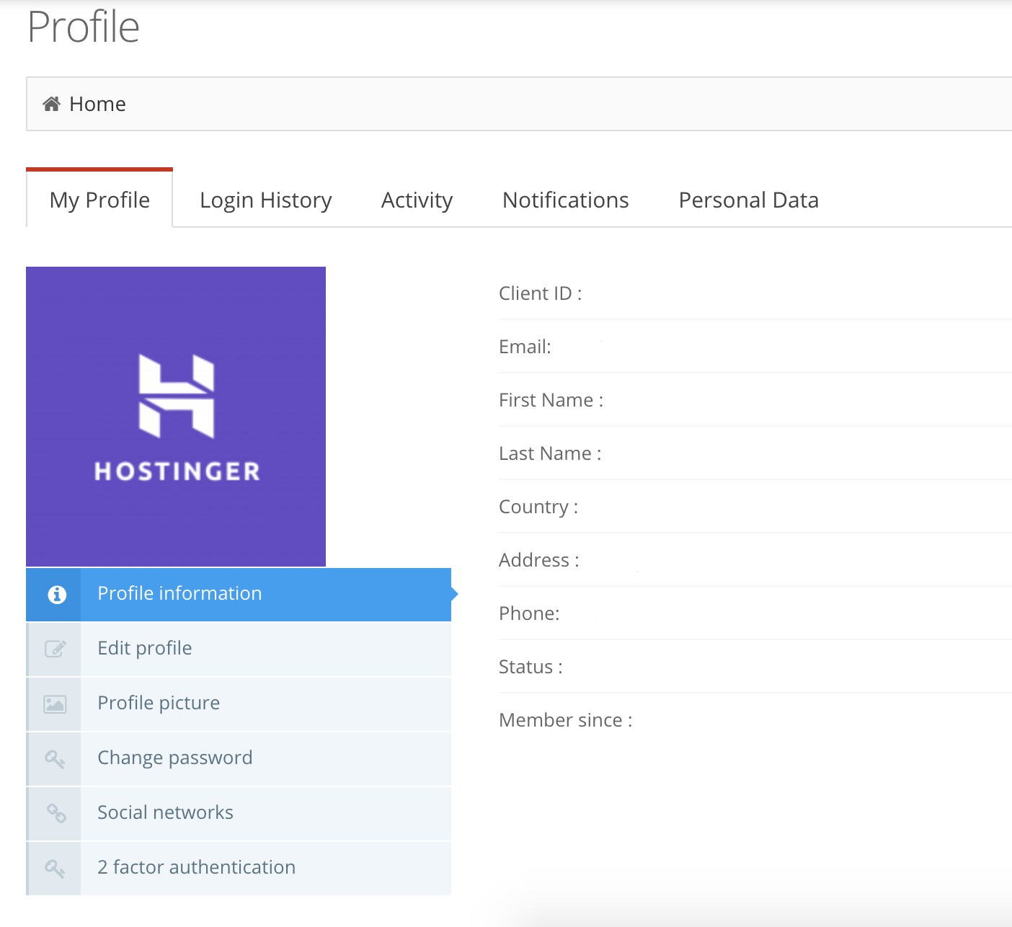Open the Activity tab

417,200
